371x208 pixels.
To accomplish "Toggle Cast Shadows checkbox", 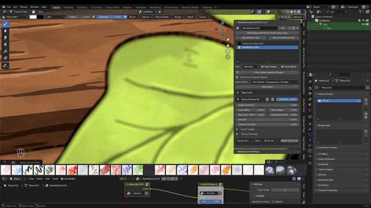I will 262,67.
